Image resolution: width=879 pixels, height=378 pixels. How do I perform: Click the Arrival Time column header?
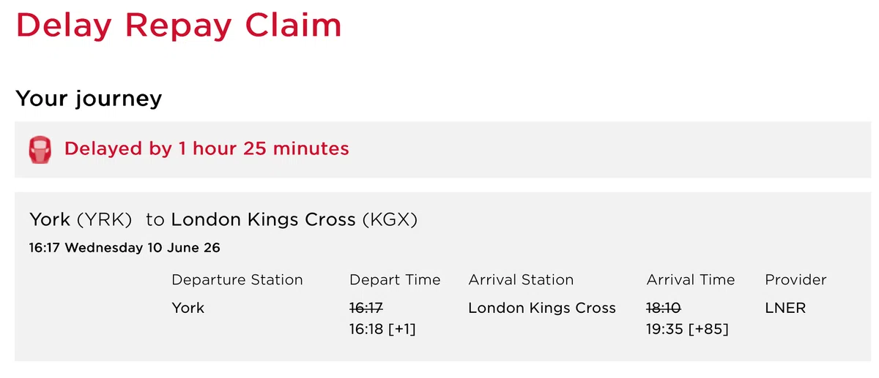click(x=690, y=280)
